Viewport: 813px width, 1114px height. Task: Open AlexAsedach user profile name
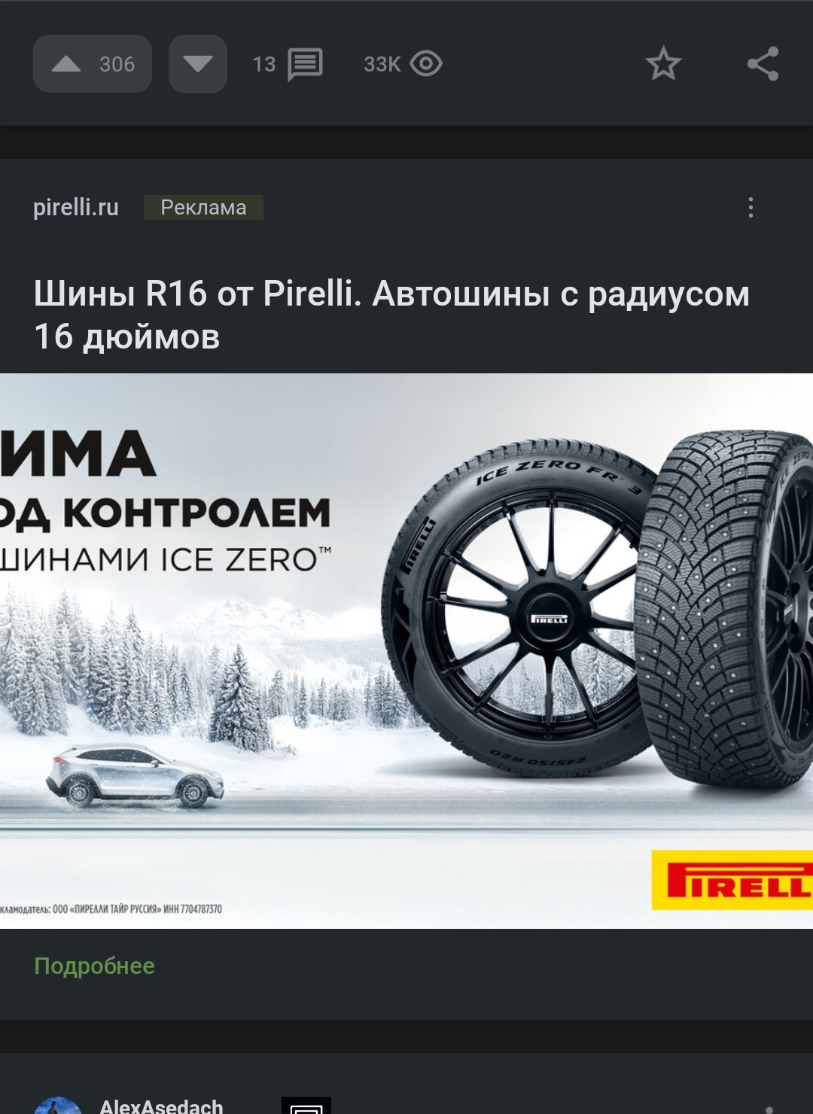(x=161, y=1106)
